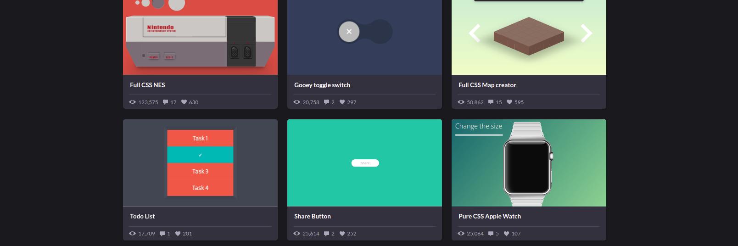Click the 25,614 views count
The image size is (738, 246).
311,234
